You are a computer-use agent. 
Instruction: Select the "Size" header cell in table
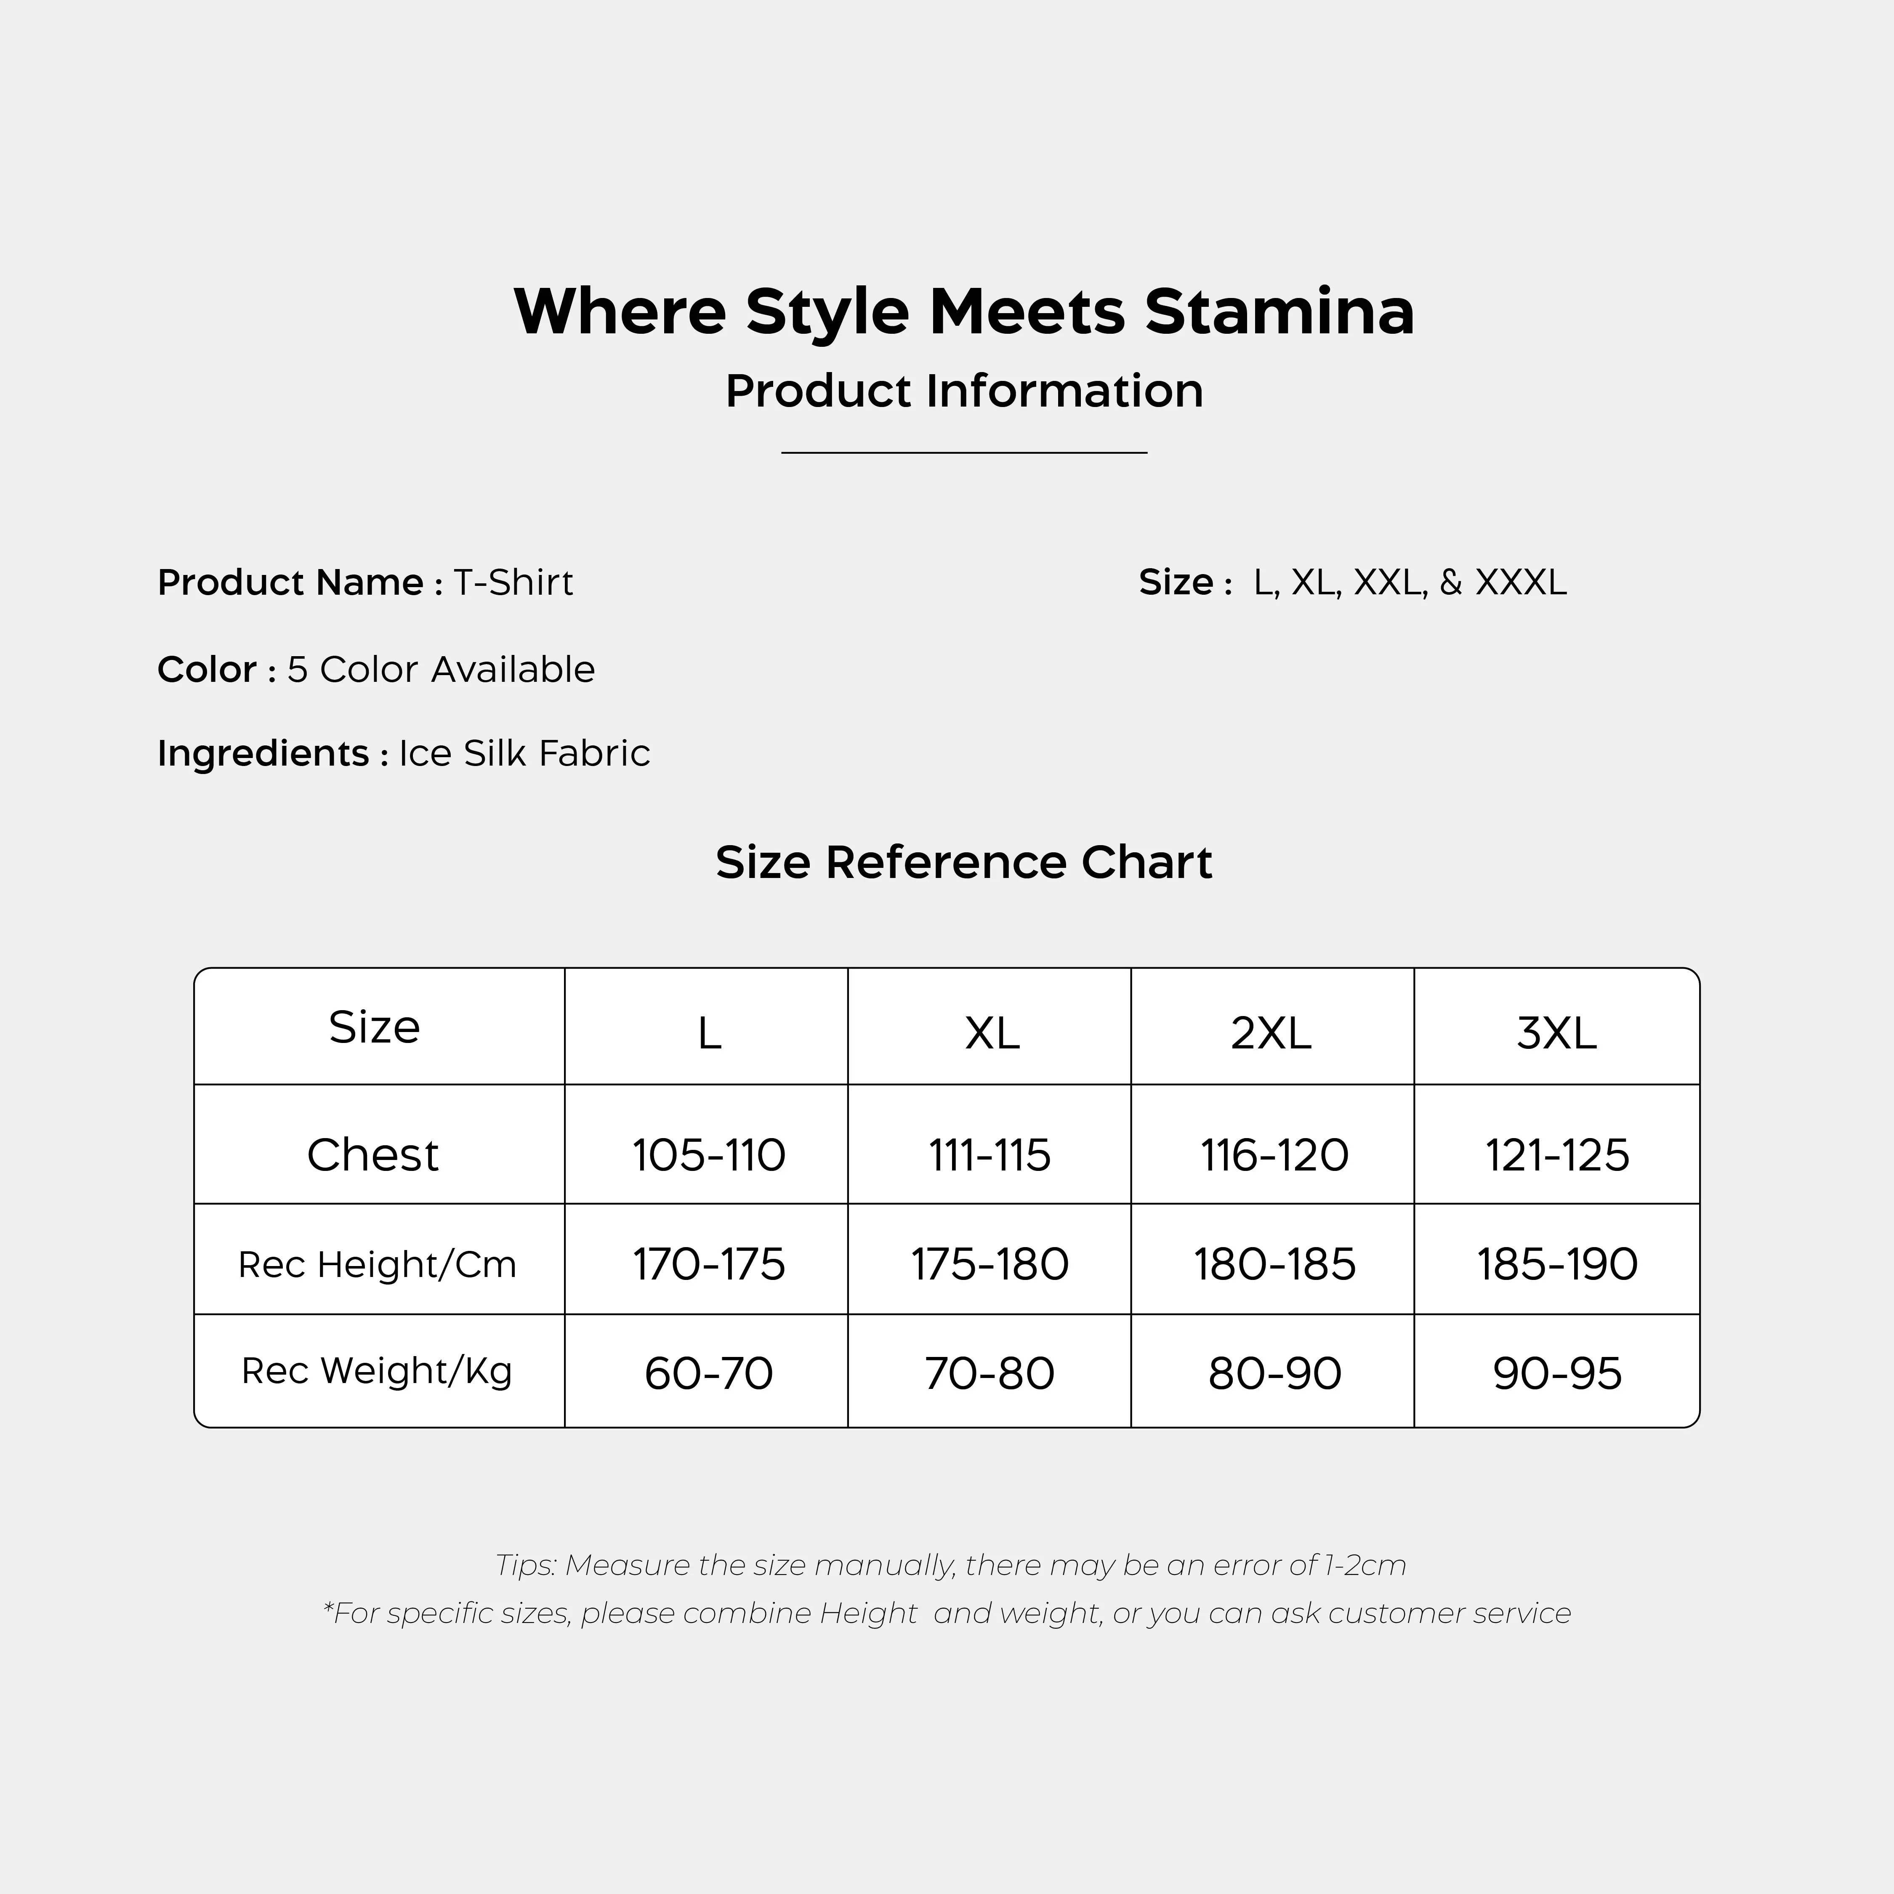[x=375, y=1027]
